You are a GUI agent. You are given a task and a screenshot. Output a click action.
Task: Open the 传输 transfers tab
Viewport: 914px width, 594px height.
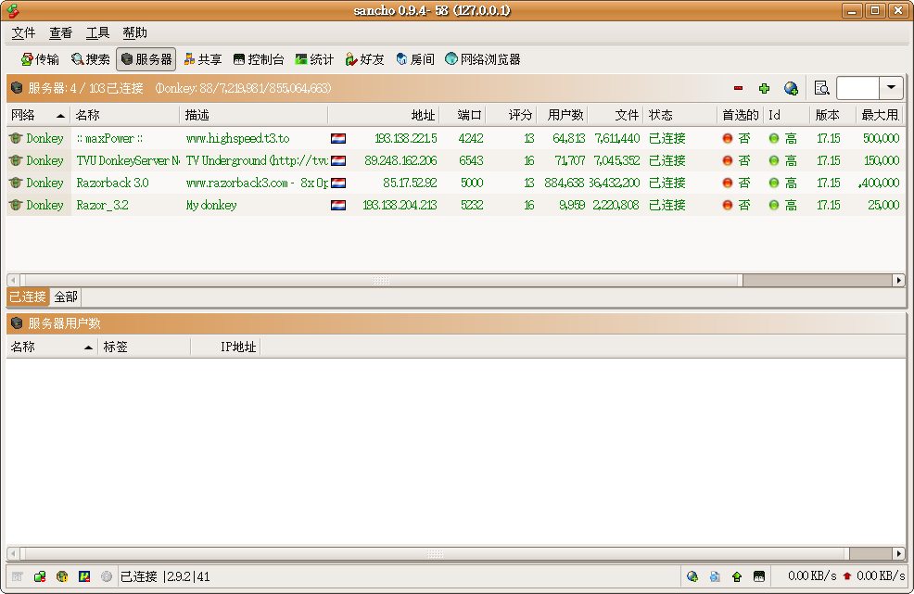(40, 59)
